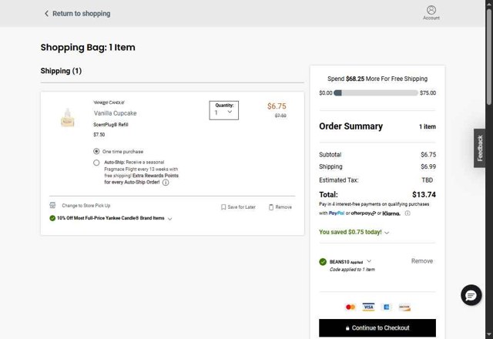Click the Subtotal $6.75 value
Viewport: 493px width, 339px height.
click(x=428, y=155)
